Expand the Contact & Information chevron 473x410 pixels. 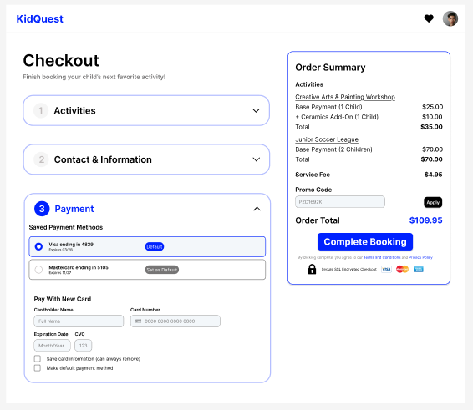pos(256,159)
